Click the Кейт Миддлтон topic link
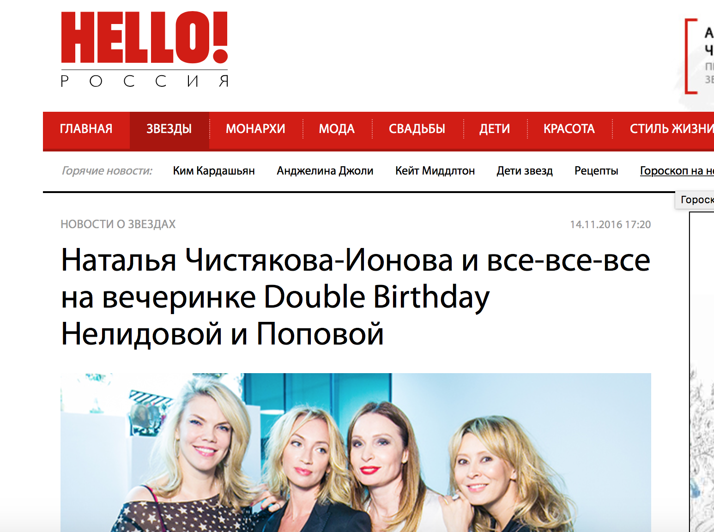This screenshot has width=714, height=532. (435, 171)
